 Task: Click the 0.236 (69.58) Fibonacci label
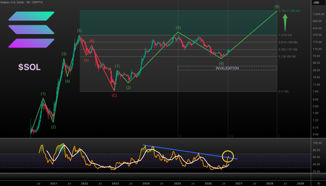(x=287, y=57)
